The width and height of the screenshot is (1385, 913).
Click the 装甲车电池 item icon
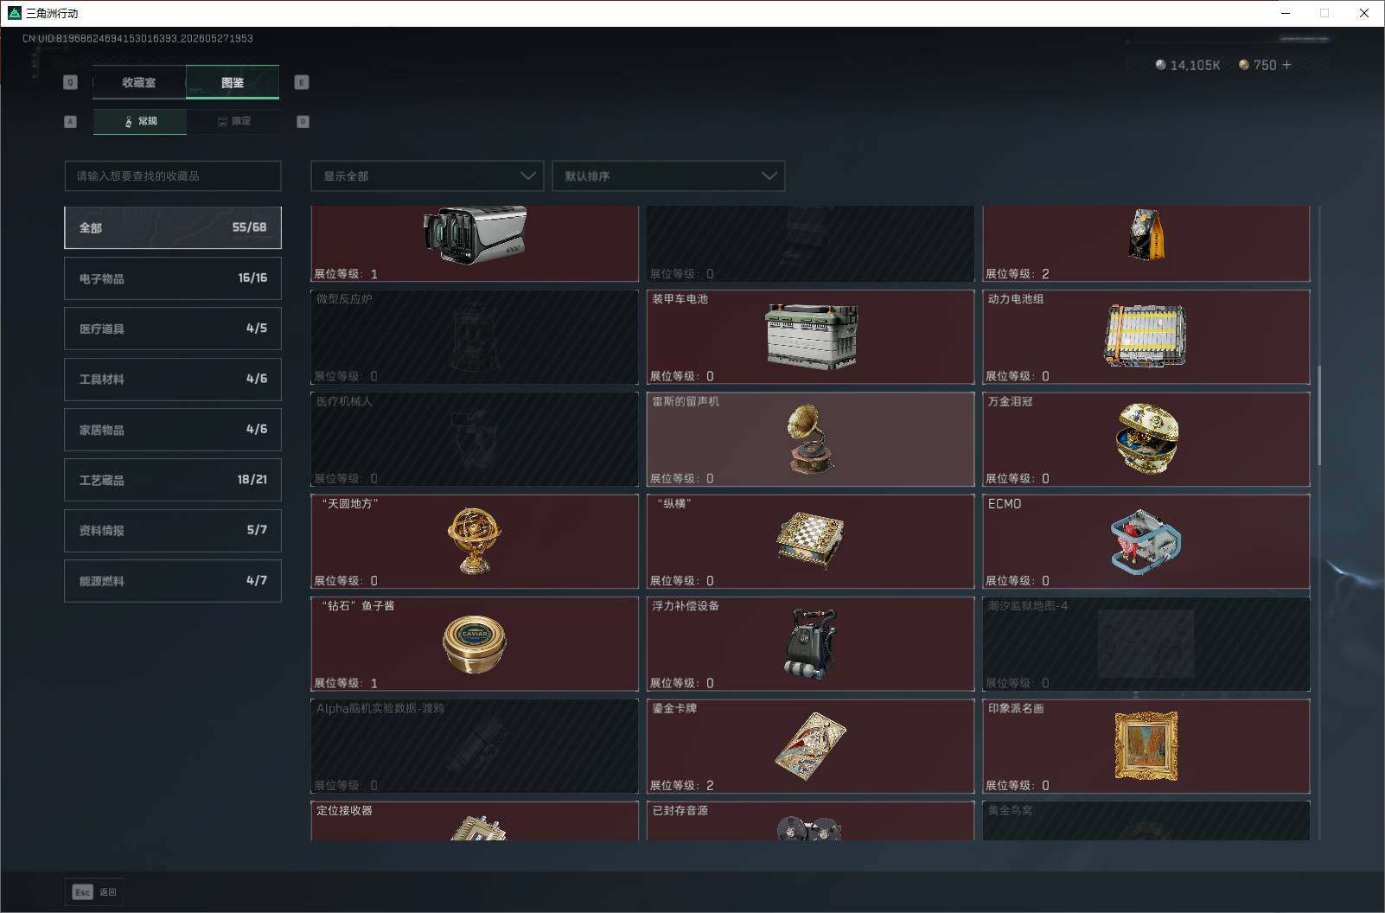tap(811, 336)
